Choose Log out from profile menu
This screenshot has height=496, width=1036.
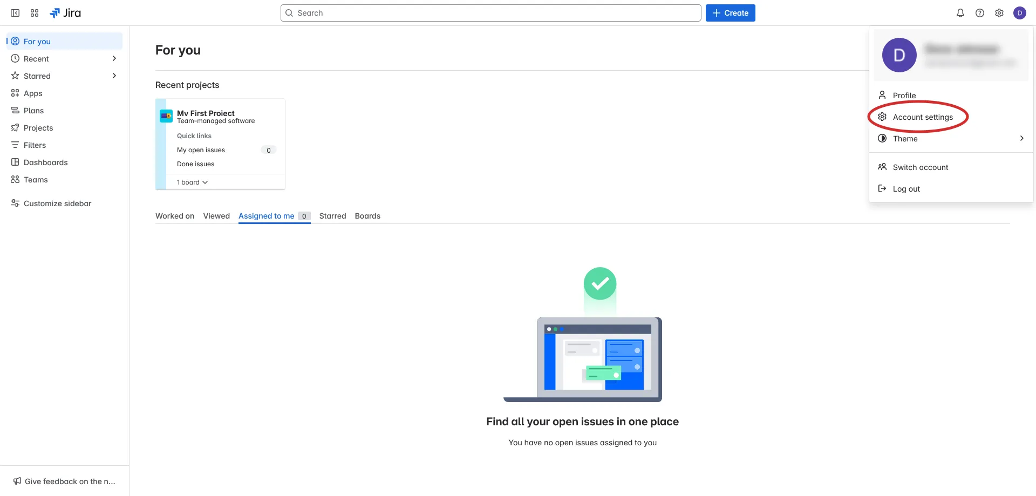tap(906, 189)
